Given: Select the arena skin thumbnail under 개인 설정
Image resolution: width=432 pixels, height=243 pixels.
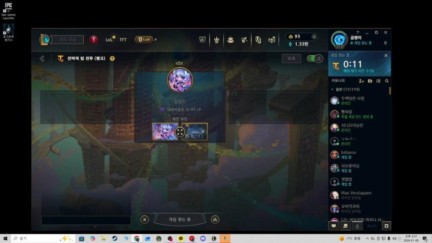Looking at the screenshot, I should click(194, 132).
